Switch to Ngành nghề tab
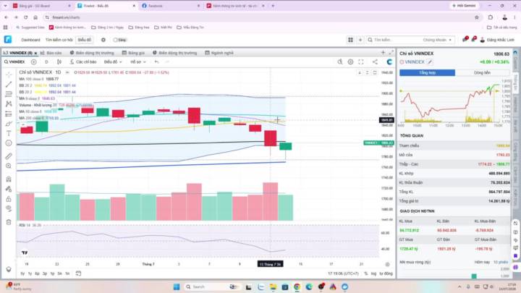521x293 pixels. pyautogui.click(x=219, y=53)
